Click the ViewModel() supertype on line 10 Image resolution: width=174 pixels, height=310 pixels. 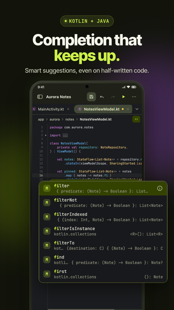(67, 151)
